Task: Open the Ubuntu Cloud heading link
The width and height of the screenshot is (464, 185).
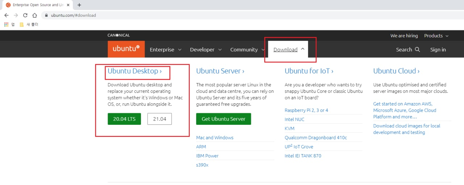Action: point(396,71)
